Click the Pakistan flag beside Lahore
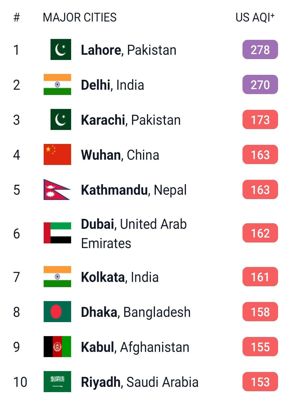Image resolution: width=291 pixels, height=395 pixels. pos(61,49)
